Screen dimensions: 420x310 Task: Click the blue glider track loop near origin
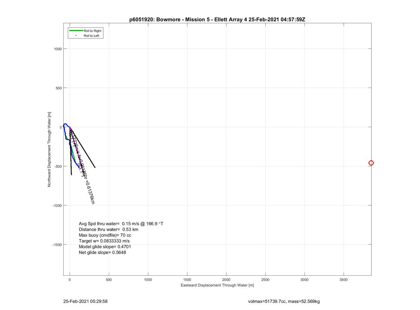[65, 125]
